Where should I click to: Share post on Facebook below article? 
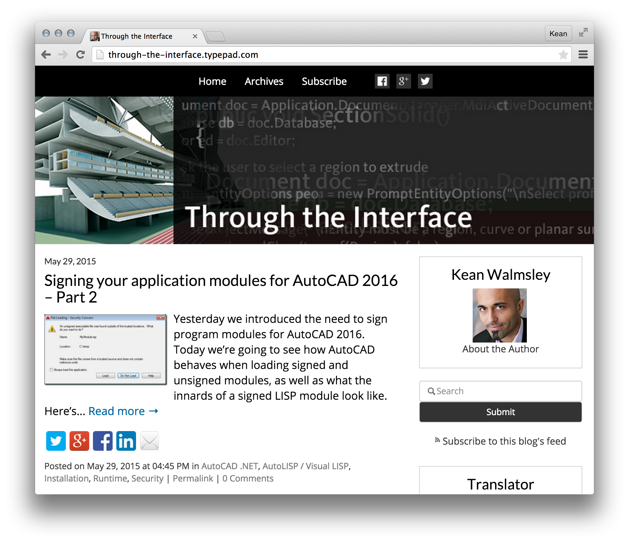coord(103,441)
